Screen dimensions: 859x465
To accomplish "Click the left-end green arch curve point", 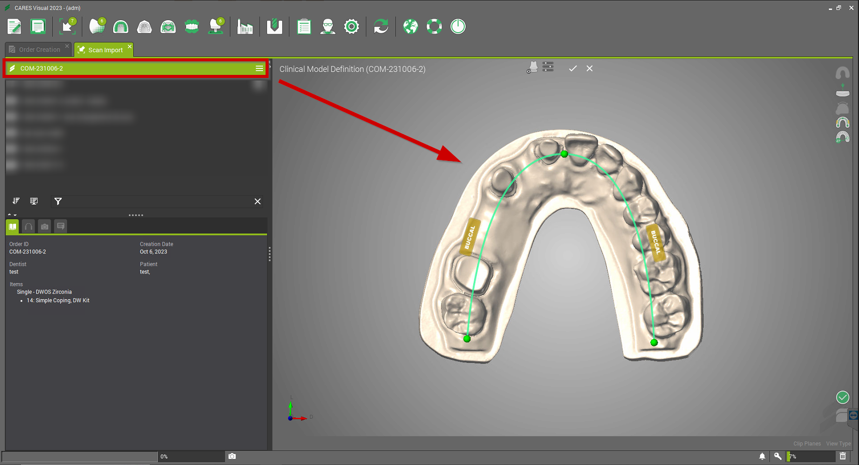I will [x=467, y=339].
